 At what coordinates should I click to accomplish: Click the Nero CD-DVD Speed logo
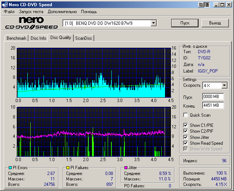(31, 23)
